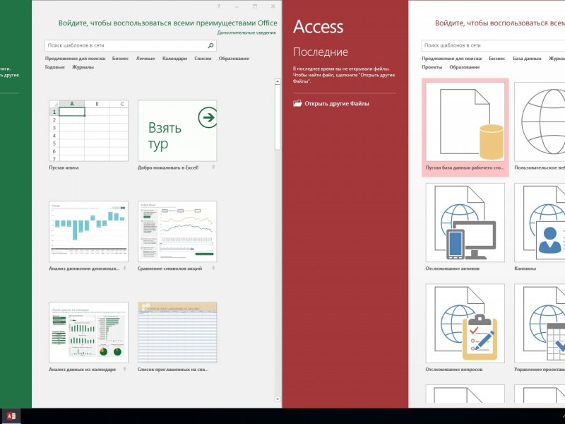This screenshot has height=424, width=565.
Task: Search Access templates for База данных
Action: pos(527,59)
